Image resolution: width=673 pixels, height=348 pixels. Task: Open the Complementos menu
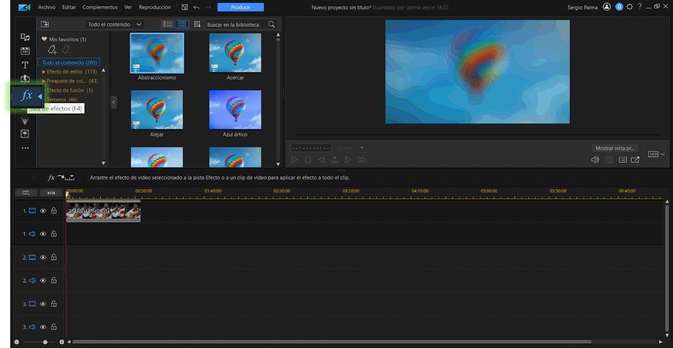click(100, 7)
